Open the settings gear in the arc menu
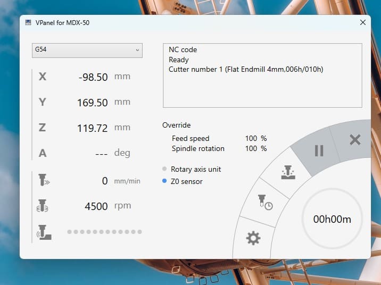The width and height of the screenshot is (381, 285). pos(253,238)
